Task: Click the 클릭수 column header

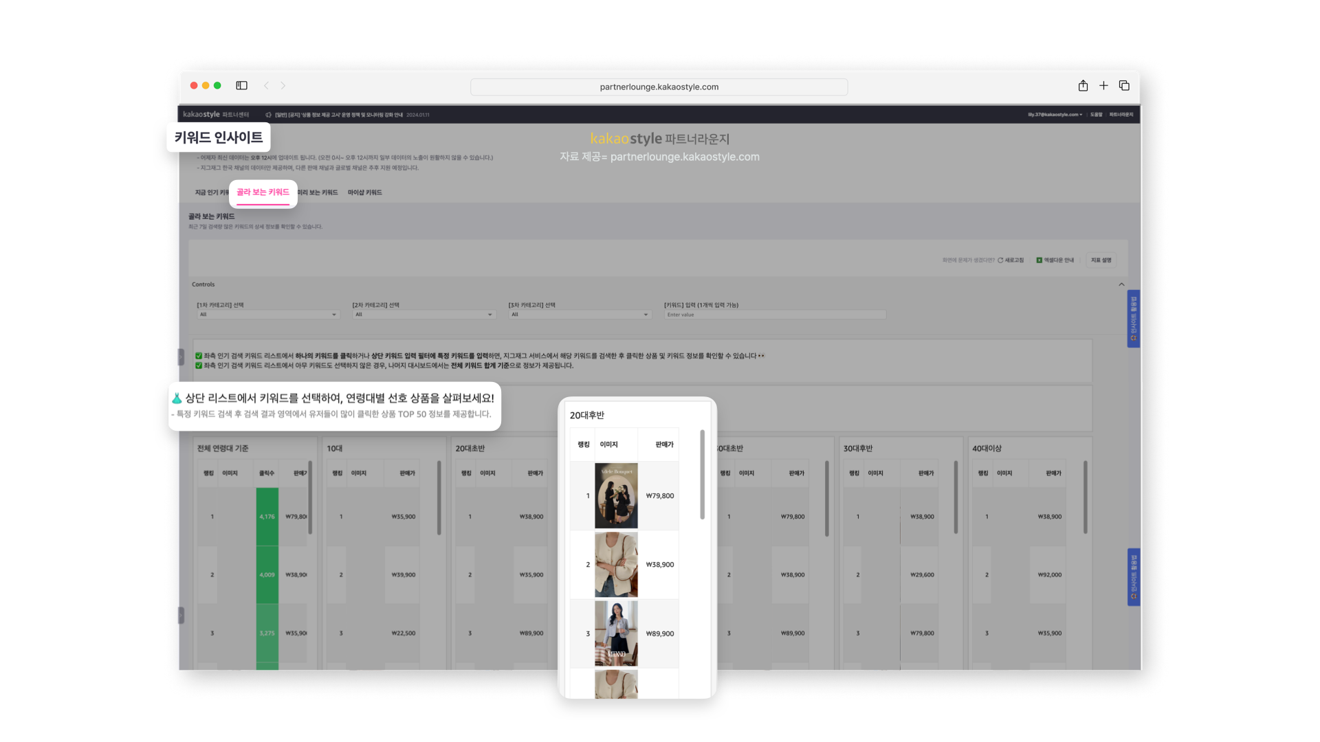Action: pyautogui.click(x=267, y=473)
